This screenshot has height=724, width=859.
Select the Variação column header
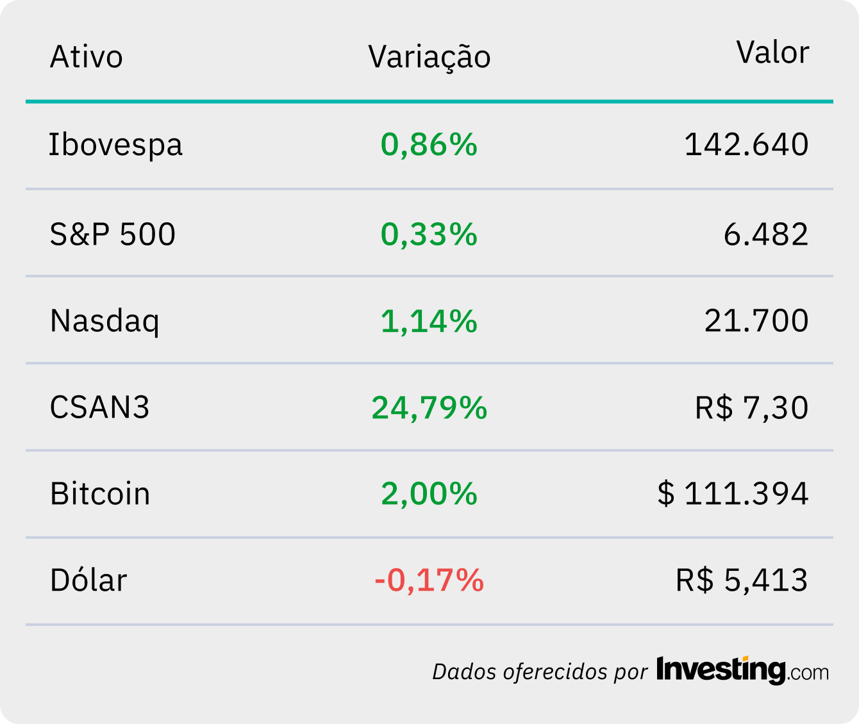coord(429,58)
